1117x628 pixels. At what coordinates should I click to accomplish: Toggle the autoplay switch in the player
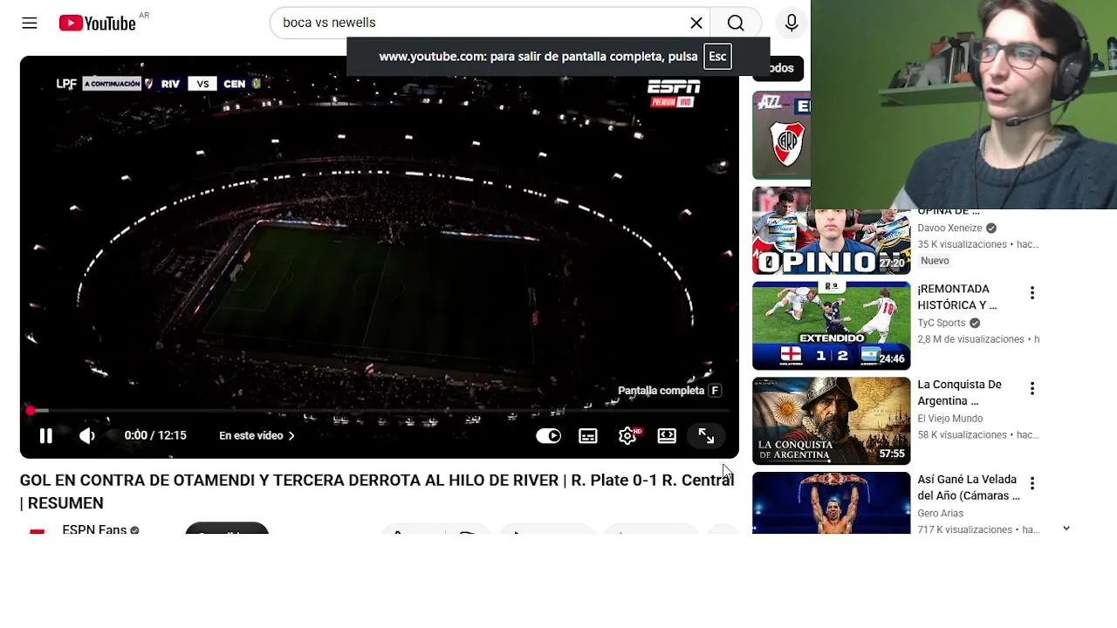click(548, 436)
